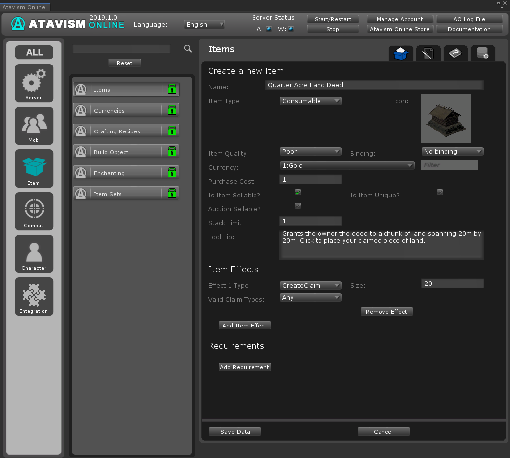
Task: Click the Name input field
Action: click(374, 85)
